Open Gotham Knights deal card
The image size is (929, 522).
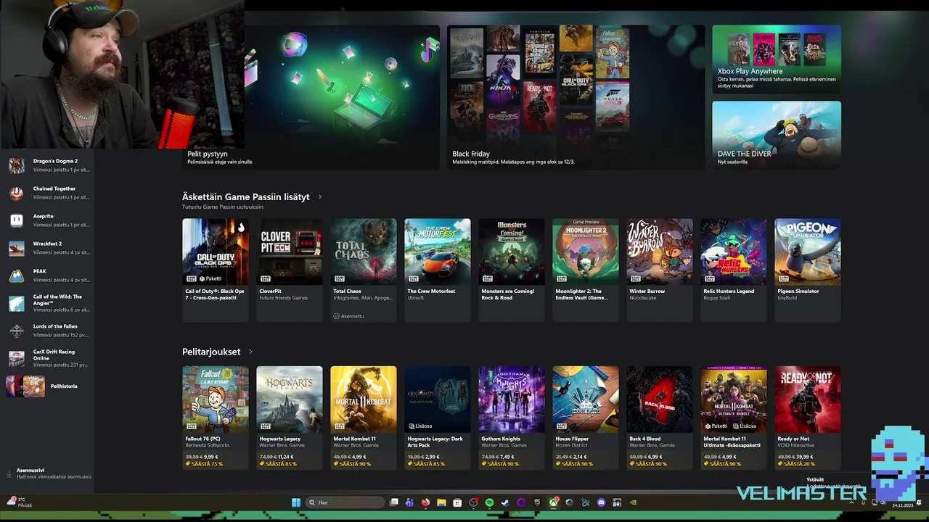512,418
